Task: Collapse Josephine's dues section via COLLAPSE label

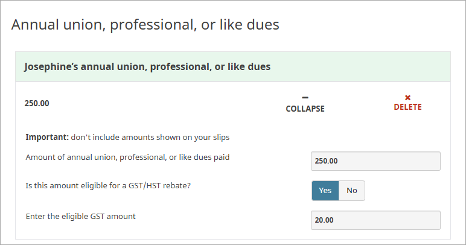Action: click(x=305, y=109)
